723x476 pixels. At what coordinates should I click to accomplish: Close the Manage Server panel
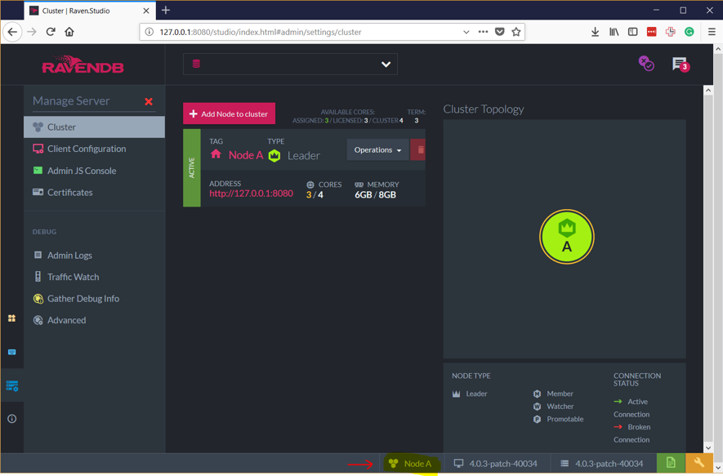click(149, 101)
